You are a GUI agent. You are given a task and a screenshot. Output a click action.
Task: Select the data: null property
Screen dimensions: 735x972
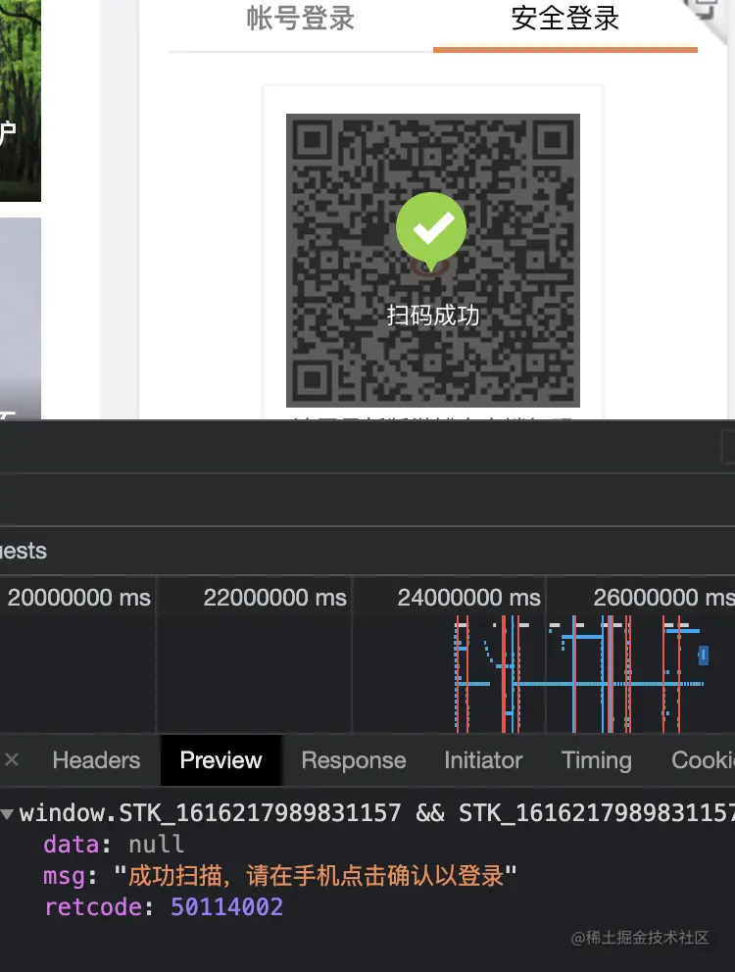pyautogui.click(x=114, y=845)
